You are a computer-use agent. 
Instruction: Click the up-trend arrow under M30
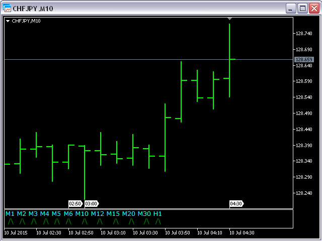(x=146, y=221)
